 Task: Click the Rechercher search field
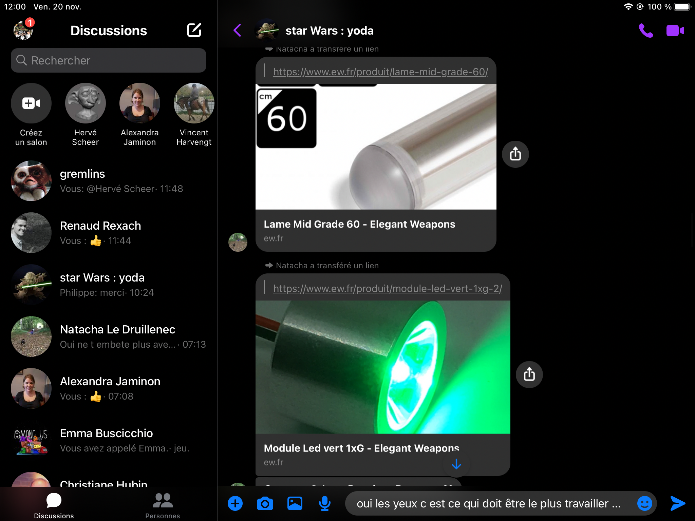[109, 60]
